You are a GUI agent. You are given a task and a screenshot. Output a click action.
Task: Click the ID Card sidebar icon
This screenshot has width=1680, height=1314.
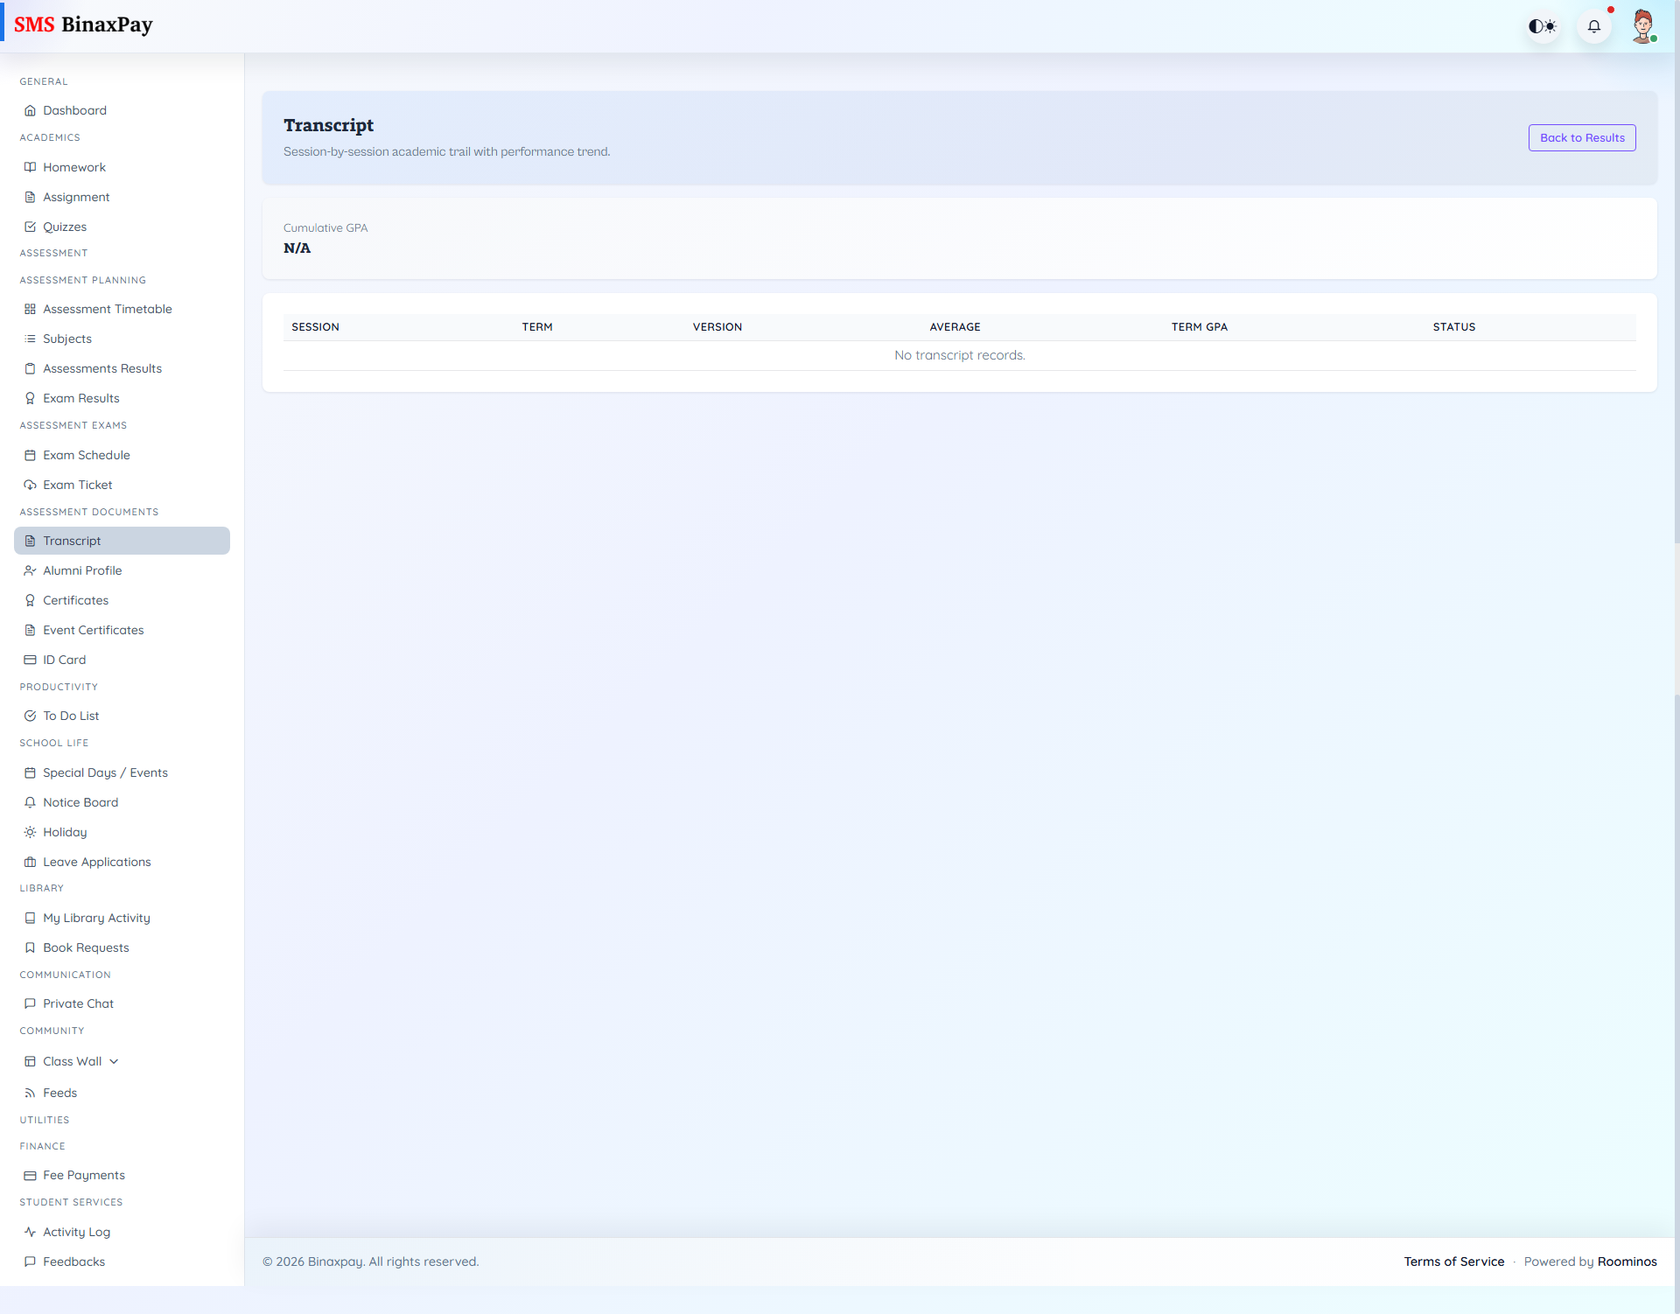(x=30, y=660)
